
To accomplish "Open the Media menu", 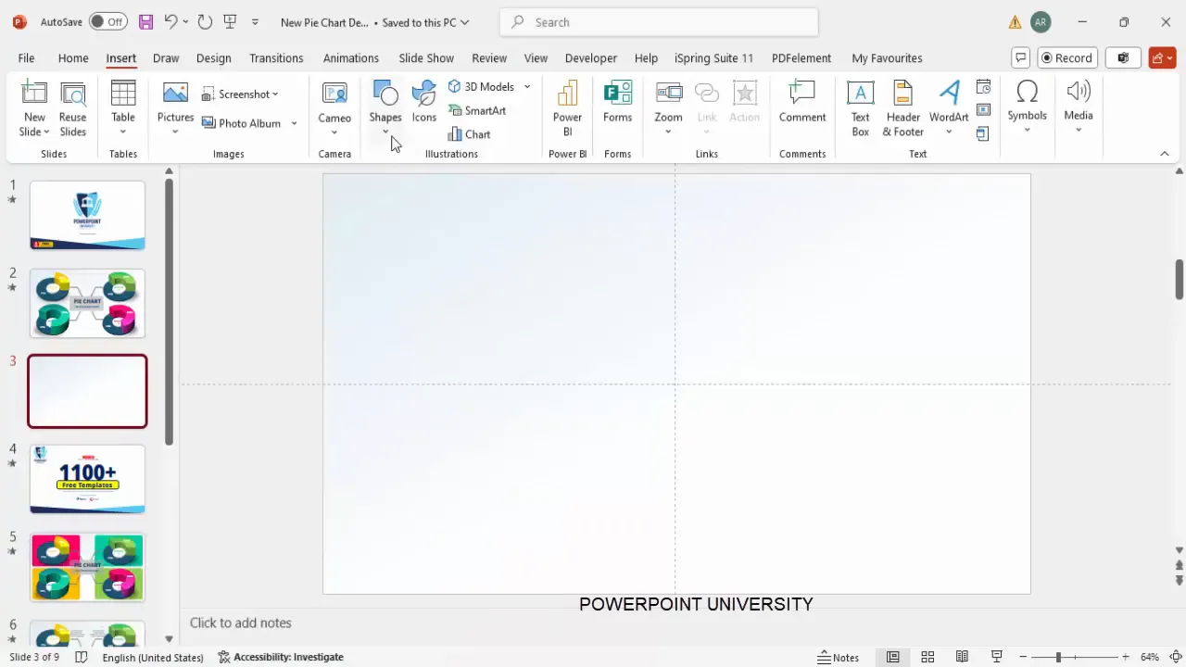I will (x=1079, y=107).
